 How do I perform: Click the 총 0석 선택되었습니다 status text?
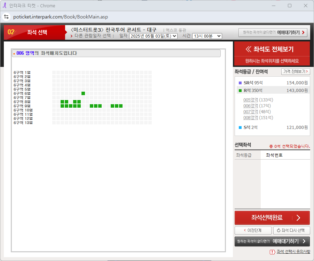point(289,146)
